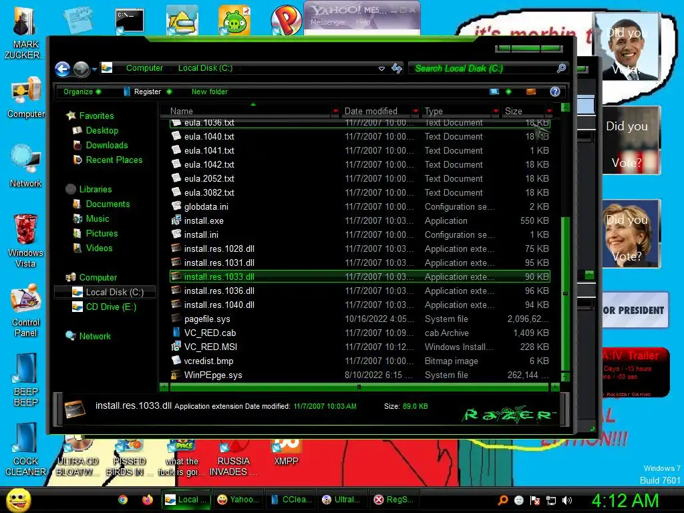Open the Help question mark icon

(555, 92)
